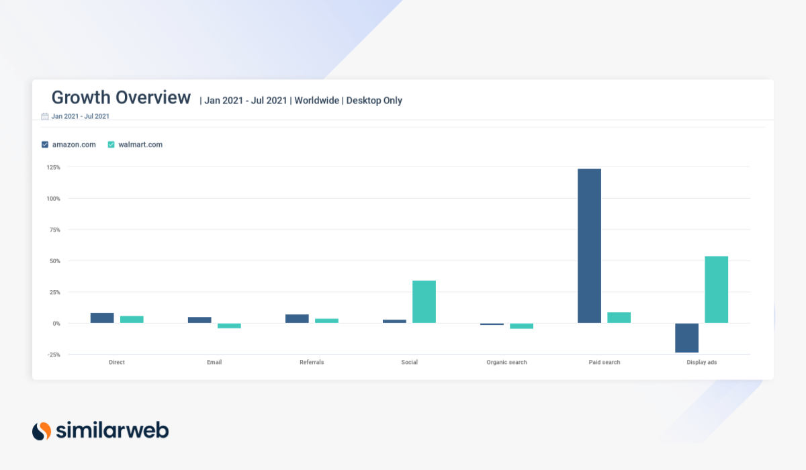
Task: Uncheck the amazon.com legend checkbox
Action: point(45,144)
